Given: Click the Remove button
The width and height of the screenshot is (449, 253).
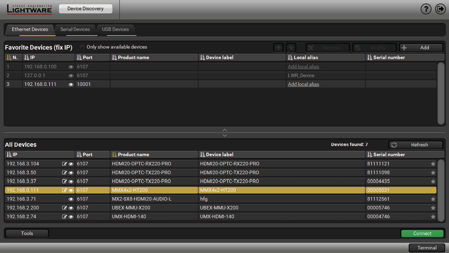Looking at the screenshot, I should (328, 48).
